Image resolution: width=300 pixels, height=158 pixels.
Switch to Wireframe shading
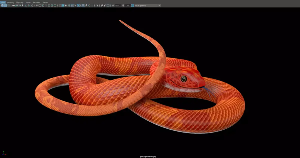(60, 5)
